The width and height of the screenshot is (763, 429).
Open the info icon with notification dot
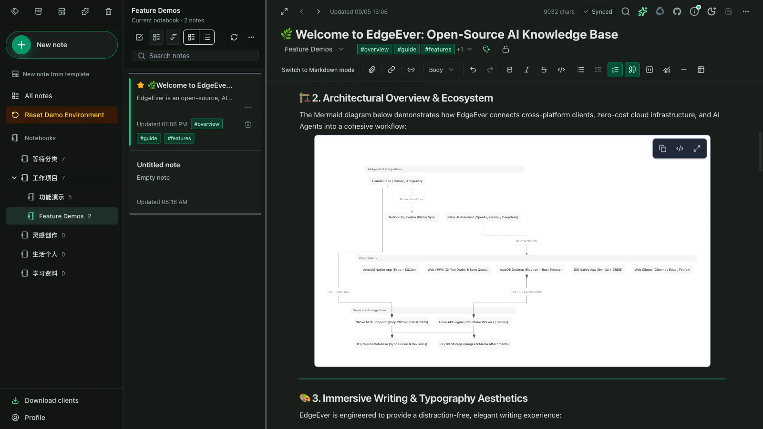tap(694, 11)
